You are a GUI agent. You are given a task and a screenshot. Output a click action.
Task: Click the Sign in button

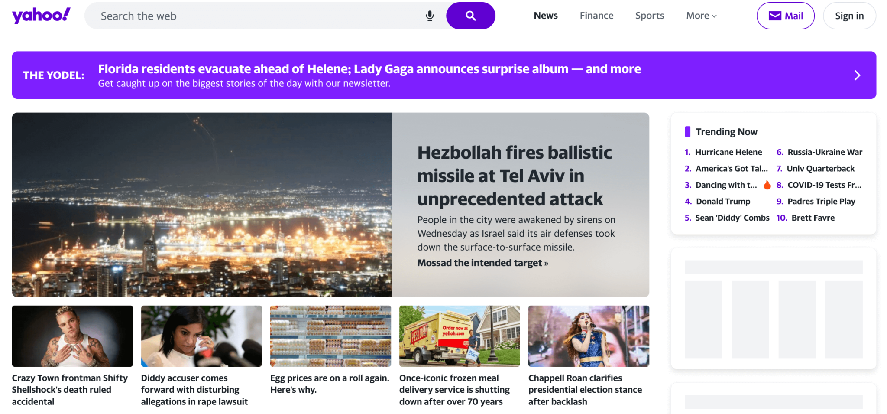[849, 16]
